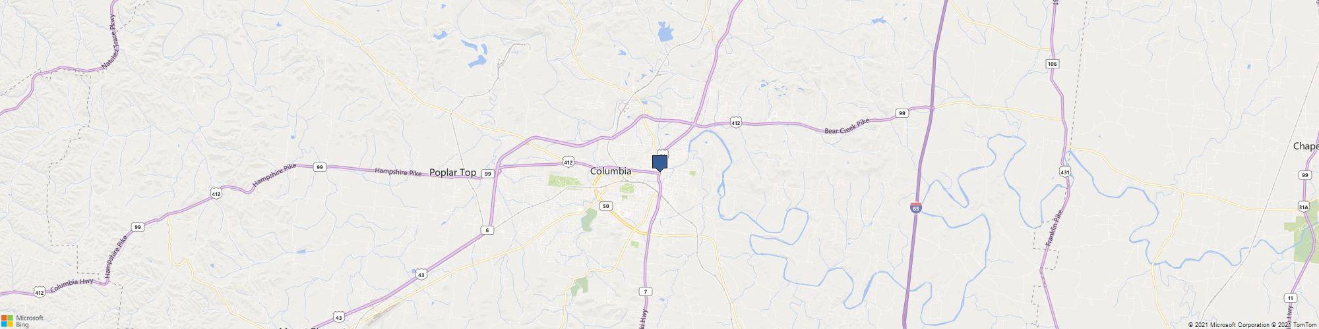Open the Microsoft Corporation copyright notice
The height and width of the screenshot is (329, 1319).
1229,325
